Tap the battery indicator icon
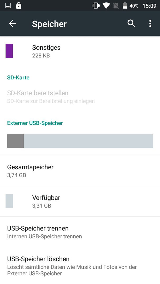Image resolution: width=160 pixels, height=284 pixels. (x=125, y=6)
